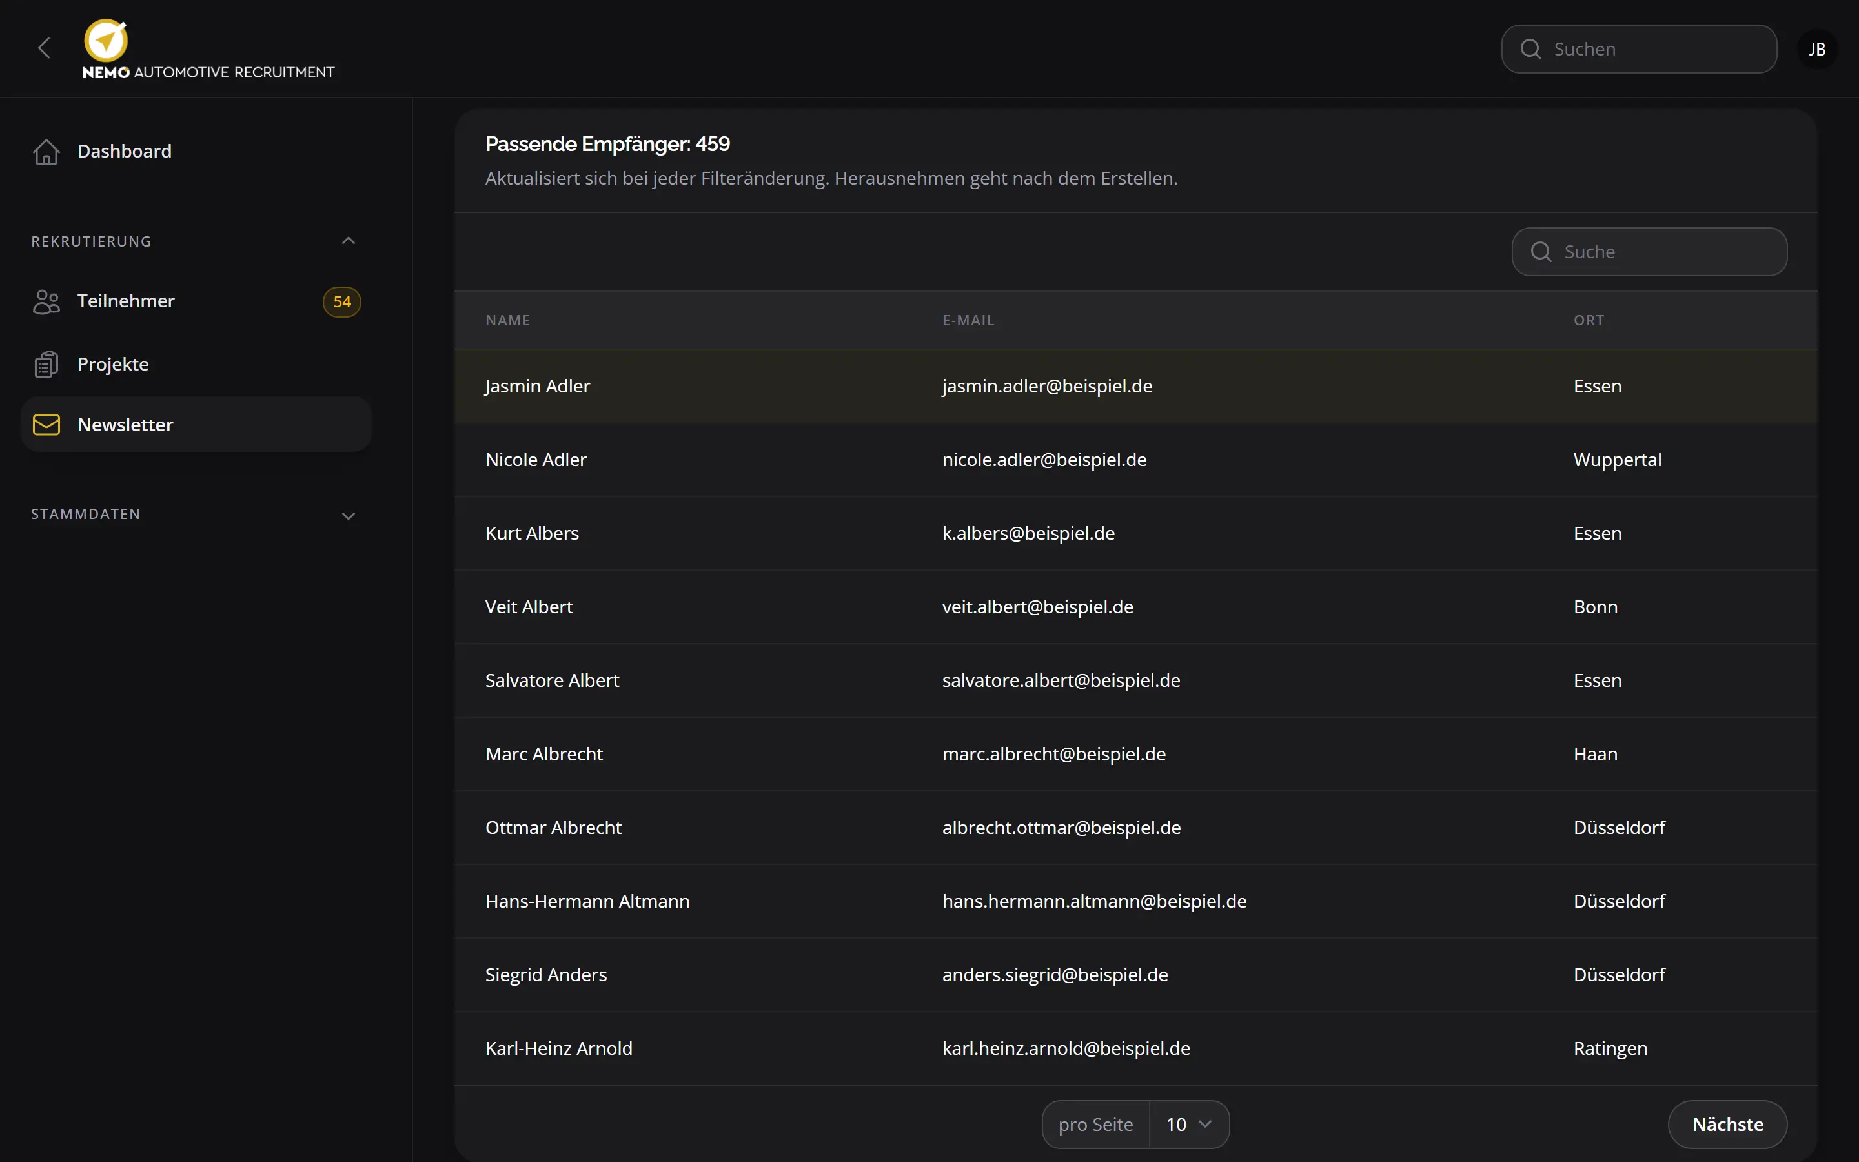Click the Projekte clipboard icon
The height and width of the screenshot is (1162, 1859).
tap(46, 364)
